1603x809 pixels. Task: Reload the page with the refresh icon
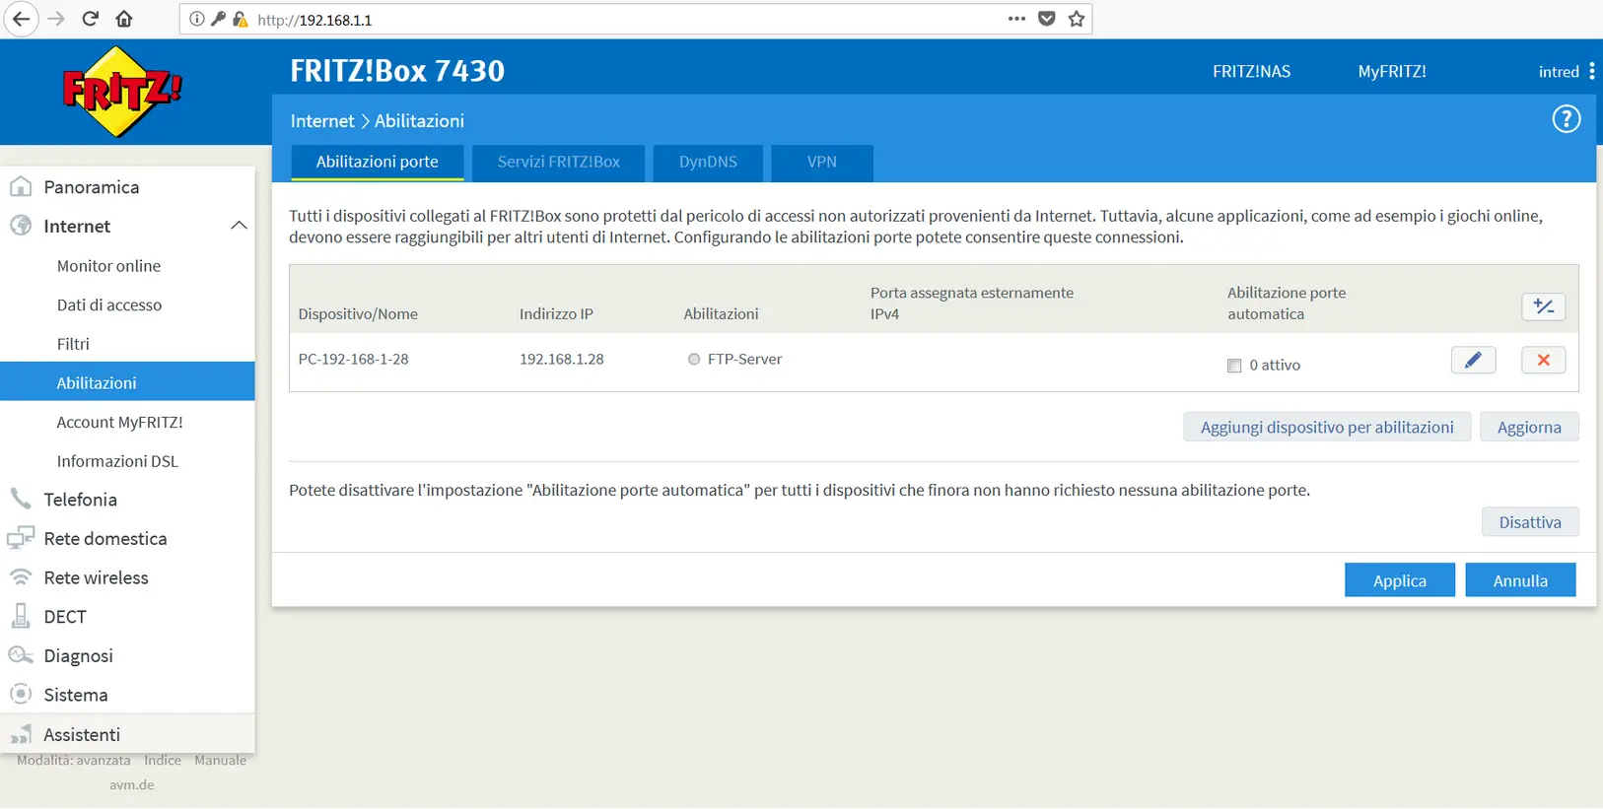[90, 19]
